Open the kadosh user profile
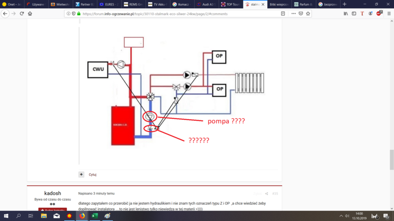394x221 pixels. 52,193
